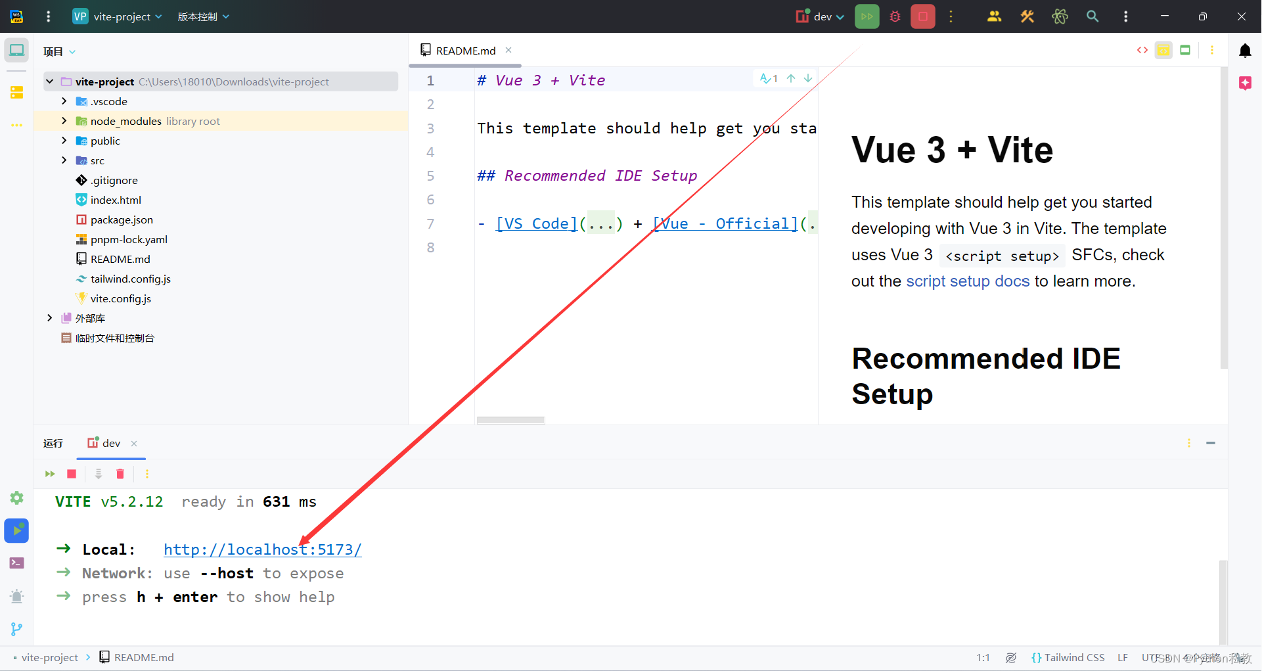Open run panel more options kebab
The height and width of the screenshot is (671, 1262).
click(x=146, y=474)
